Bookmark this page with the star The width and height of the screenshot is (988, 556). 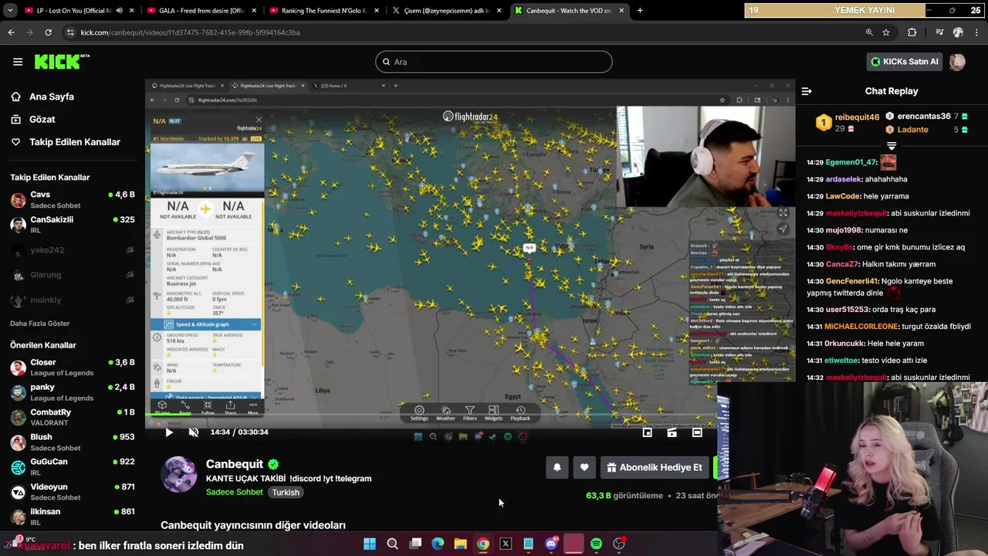pos(886,32)
